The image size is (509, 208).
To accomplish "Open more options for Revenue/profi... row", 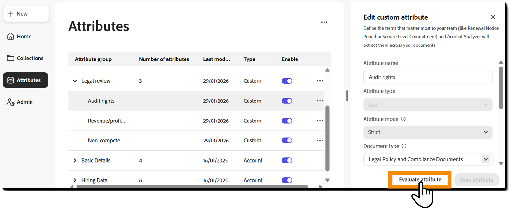I will (320, 121).
